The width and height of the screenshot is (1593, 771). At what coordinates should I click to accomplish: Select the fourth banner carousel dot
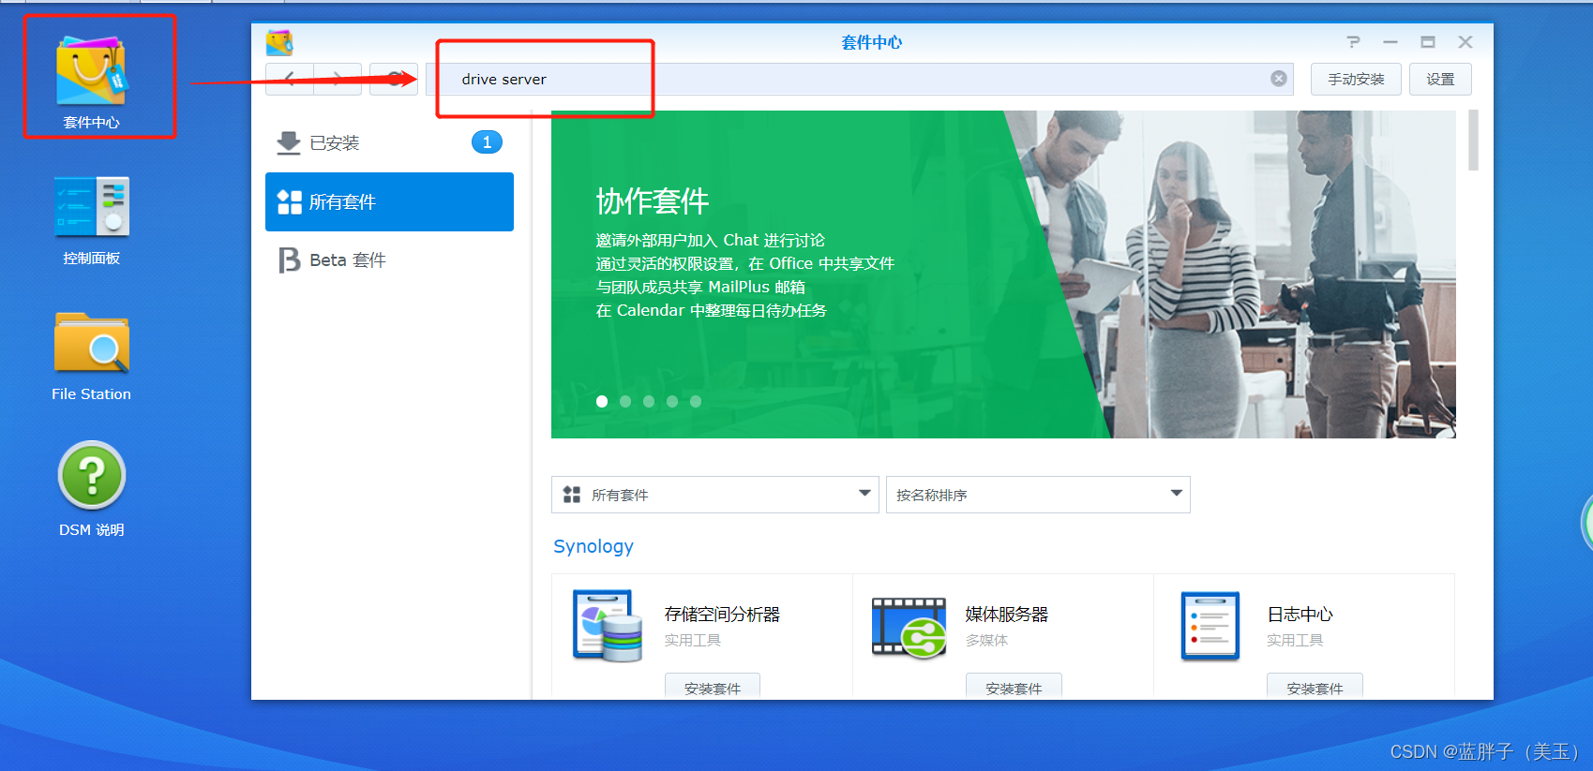(672, 401)
